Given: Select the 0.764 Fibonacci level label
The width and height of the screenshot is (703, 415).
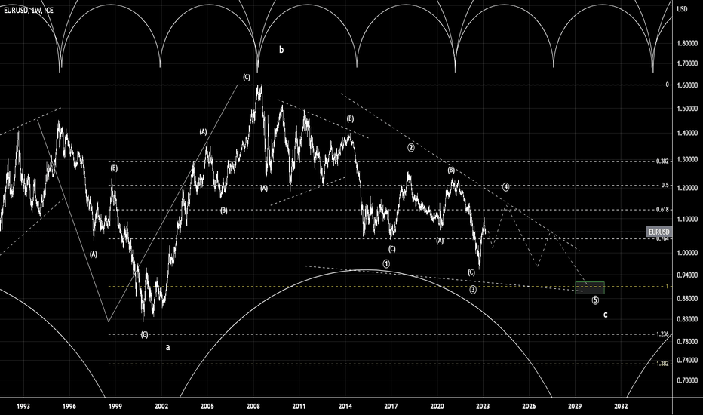Looking at the screenshot, I should point(663,239).
